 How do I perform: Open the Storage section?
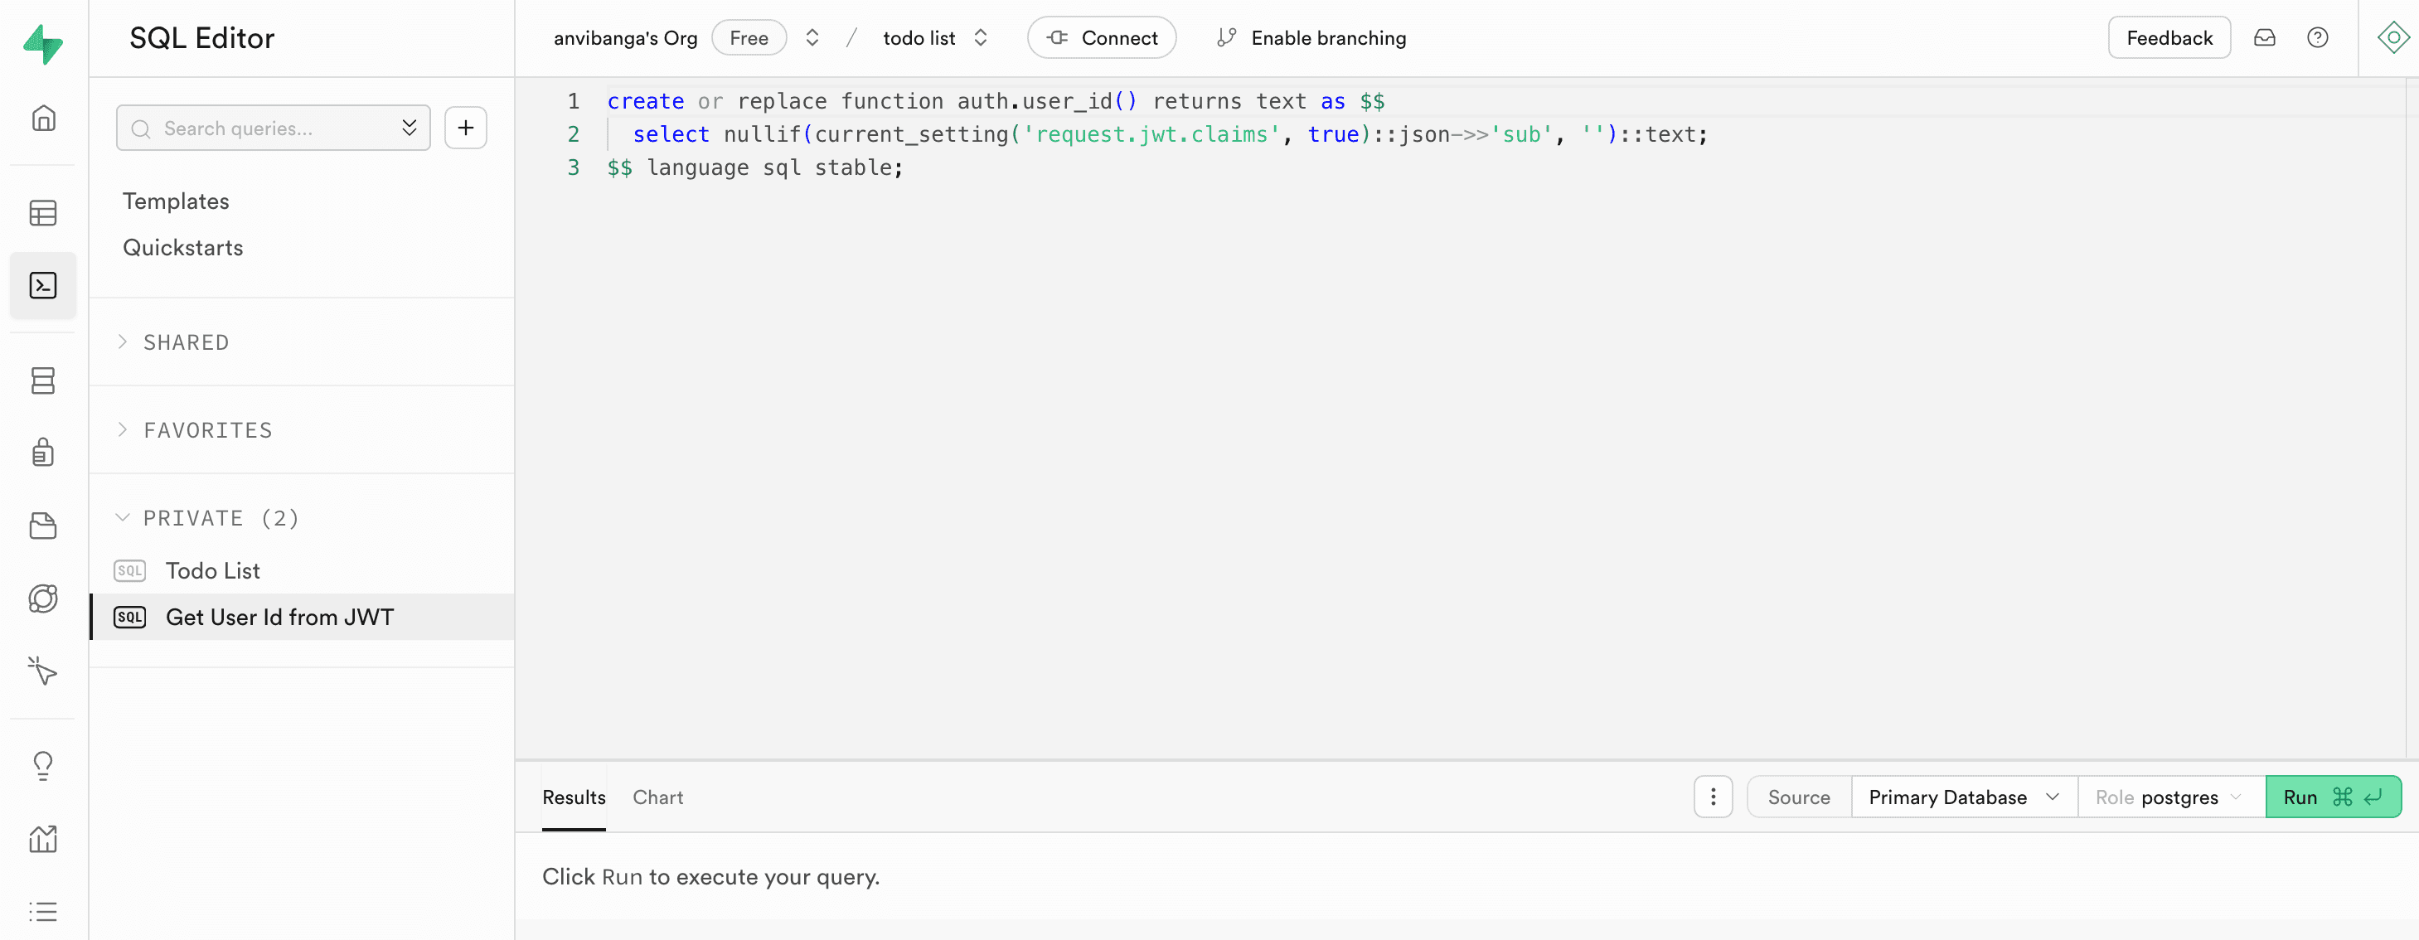pos(43,525)
